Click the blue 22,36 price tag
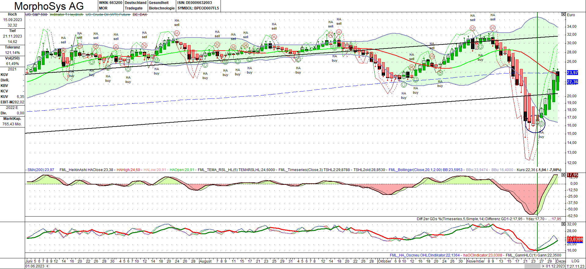 click(x=573, y=82)
